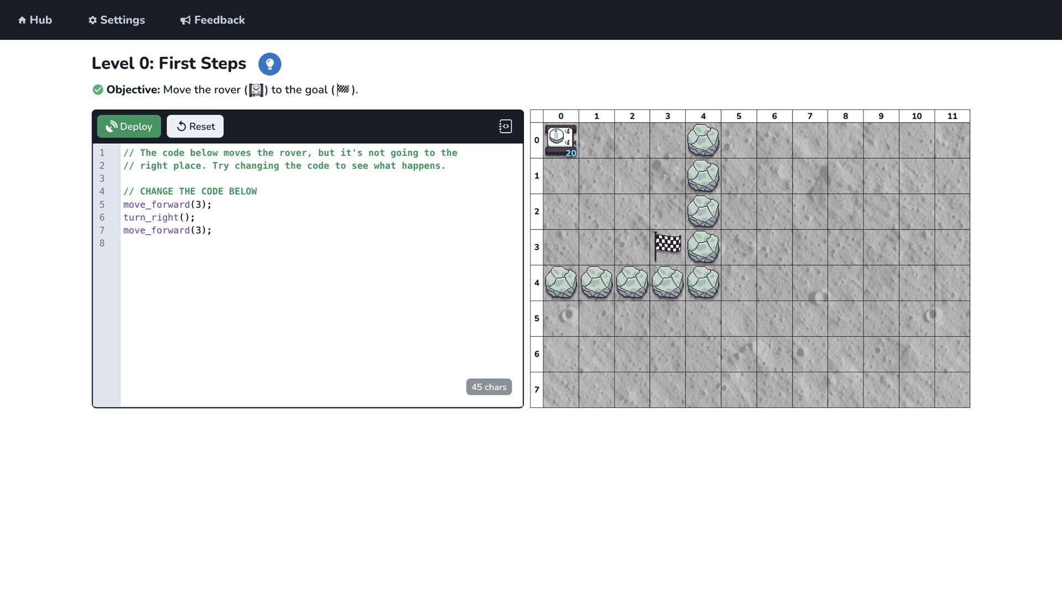
Task: Open the hint lightbulb icon
Action: 269,64
